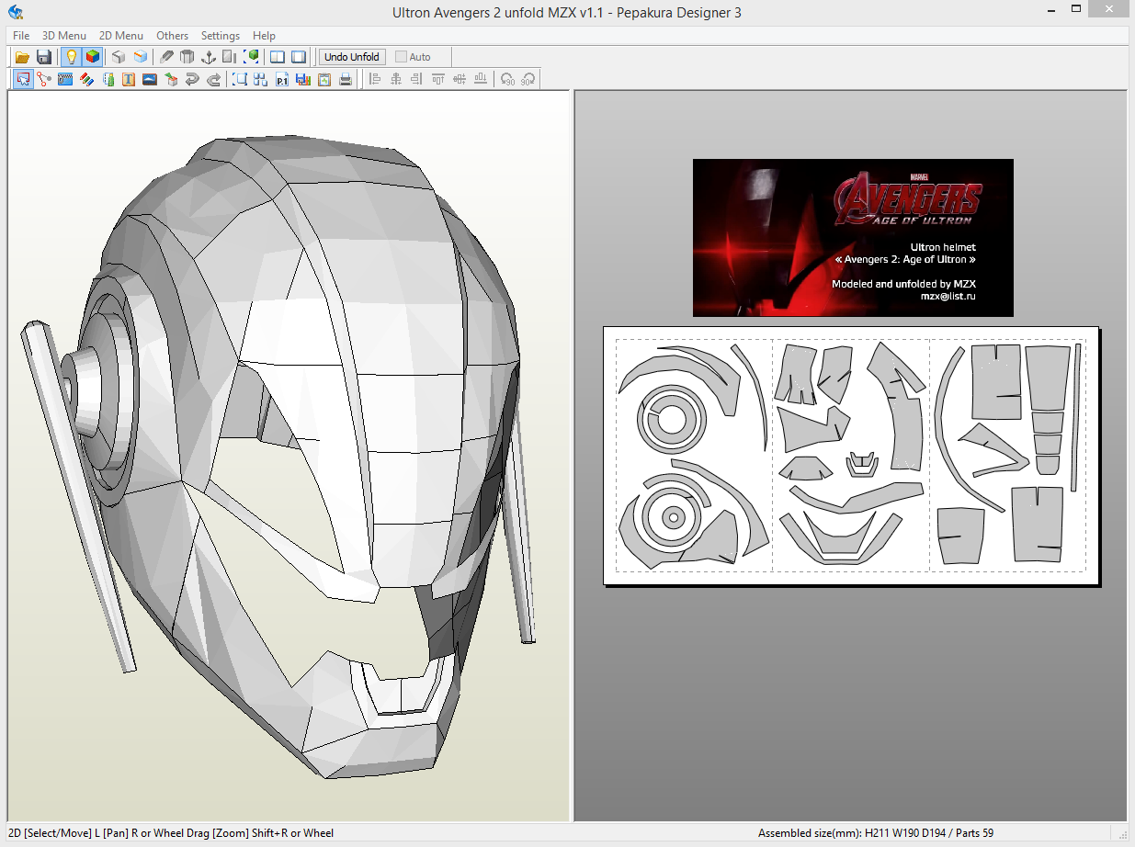This screenshot has width=1135, height=847.
Task: Click the redo curved arrow icon
Action: [x=213, y=79]
